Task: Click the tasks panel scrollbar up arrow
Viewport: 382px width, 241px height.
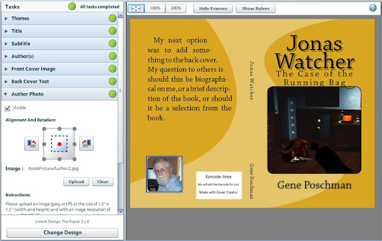Action: coord(121,16)
